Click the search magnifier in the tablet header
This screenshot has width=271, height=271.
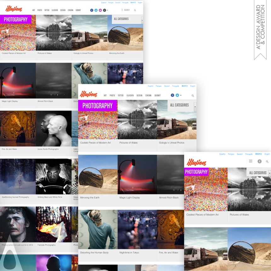click(x=193, y=95)
